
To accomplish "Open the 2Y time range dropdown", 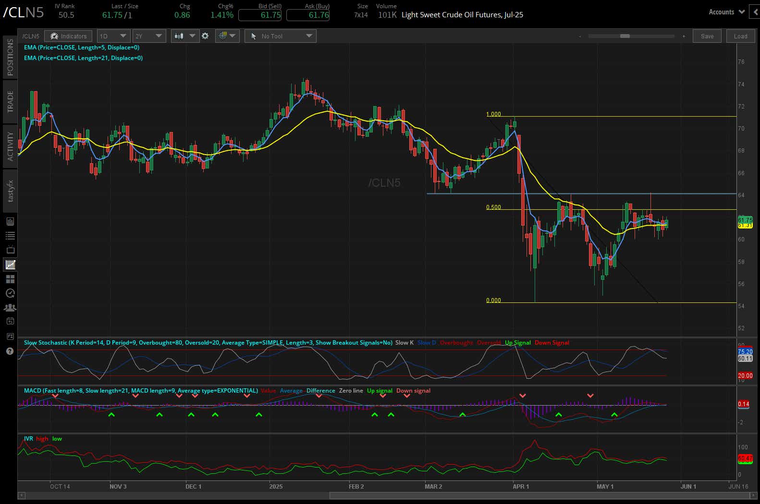I will 149,36.
